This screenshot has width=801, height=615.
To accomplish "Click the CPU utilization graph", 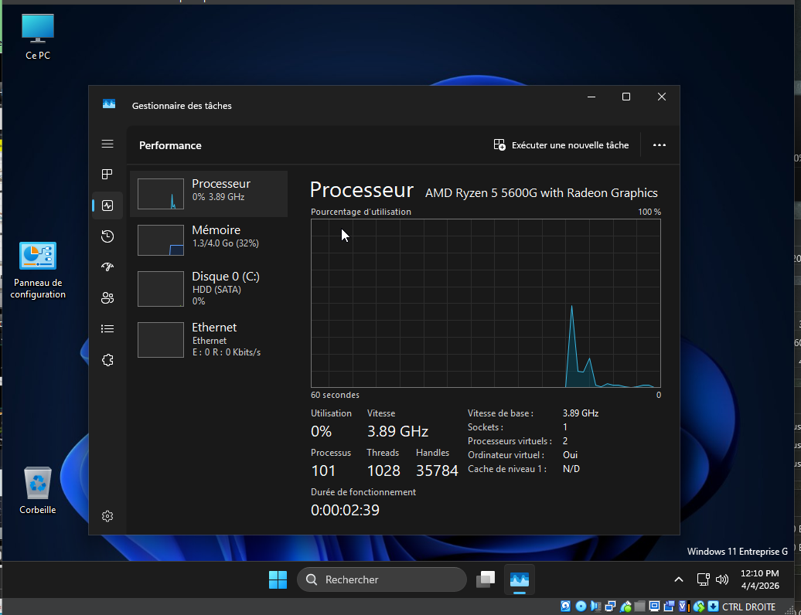I will 486,303.
